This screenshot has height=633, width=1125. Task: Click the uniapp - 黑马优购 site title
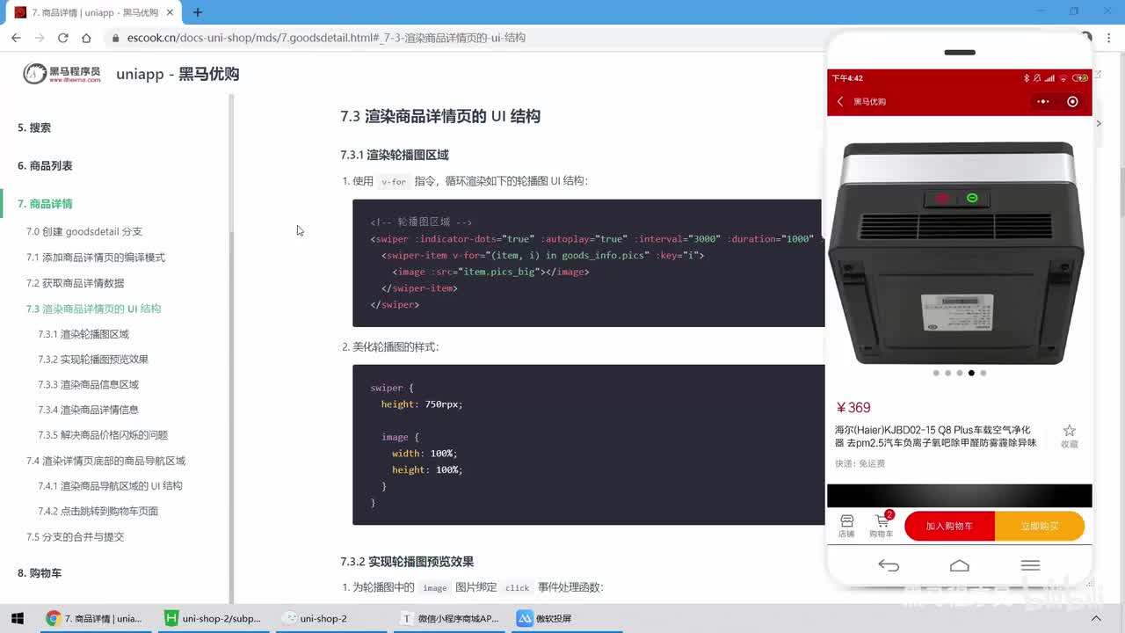178,74
